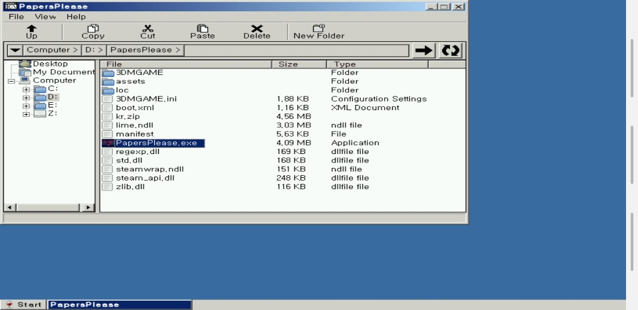Viewport: 638px width, 310px height.
Task: Click the steamwrap.ndll file icon
Action: coord(107,169)
